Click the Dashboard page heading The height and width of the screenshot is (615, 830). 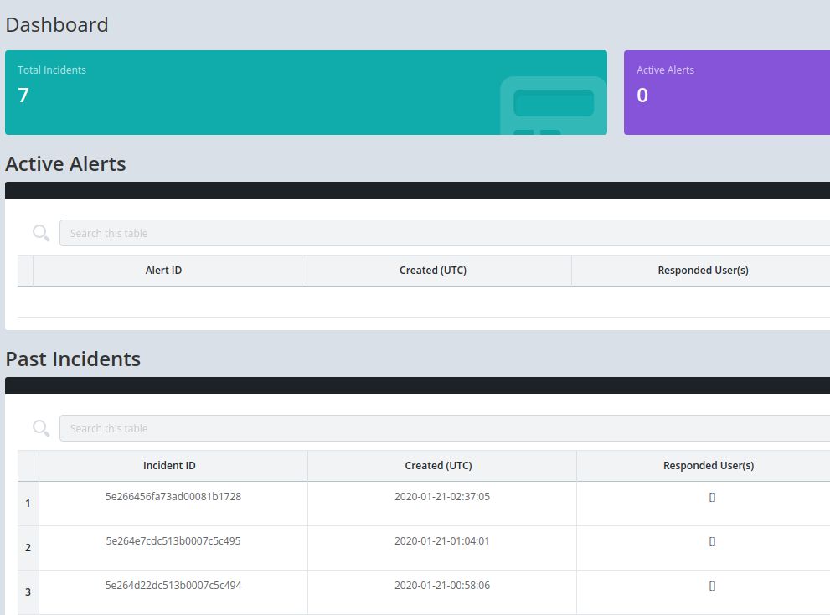pyautogui.click(x=57, y=24)
